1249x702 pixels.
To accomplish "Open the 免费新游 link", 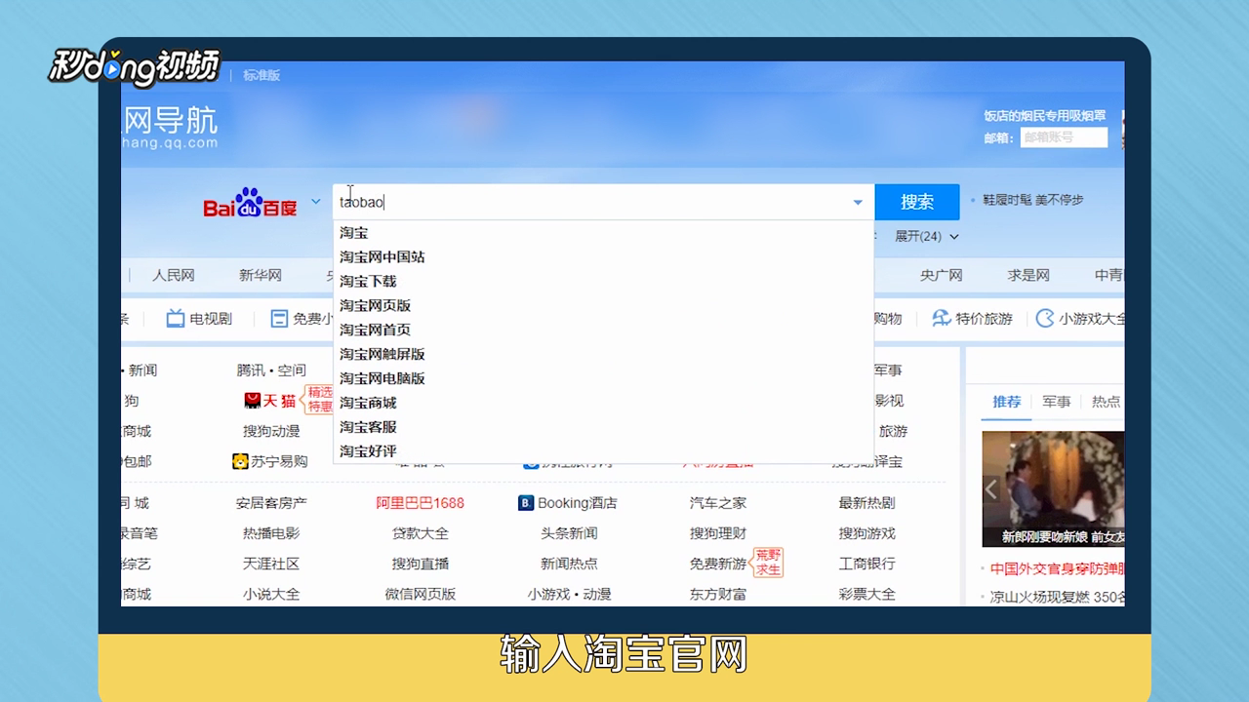I will [718, 564].
